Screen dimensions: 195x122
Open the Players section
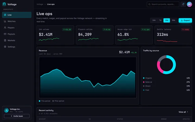(17, 28)
